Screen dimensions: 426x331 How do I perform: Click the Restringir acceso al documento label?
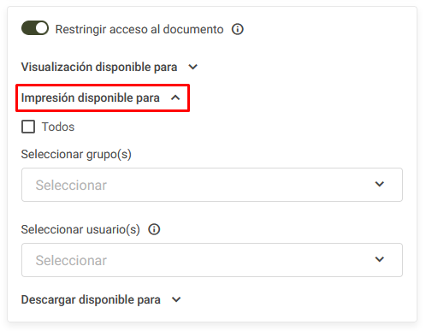click(139, 29)
